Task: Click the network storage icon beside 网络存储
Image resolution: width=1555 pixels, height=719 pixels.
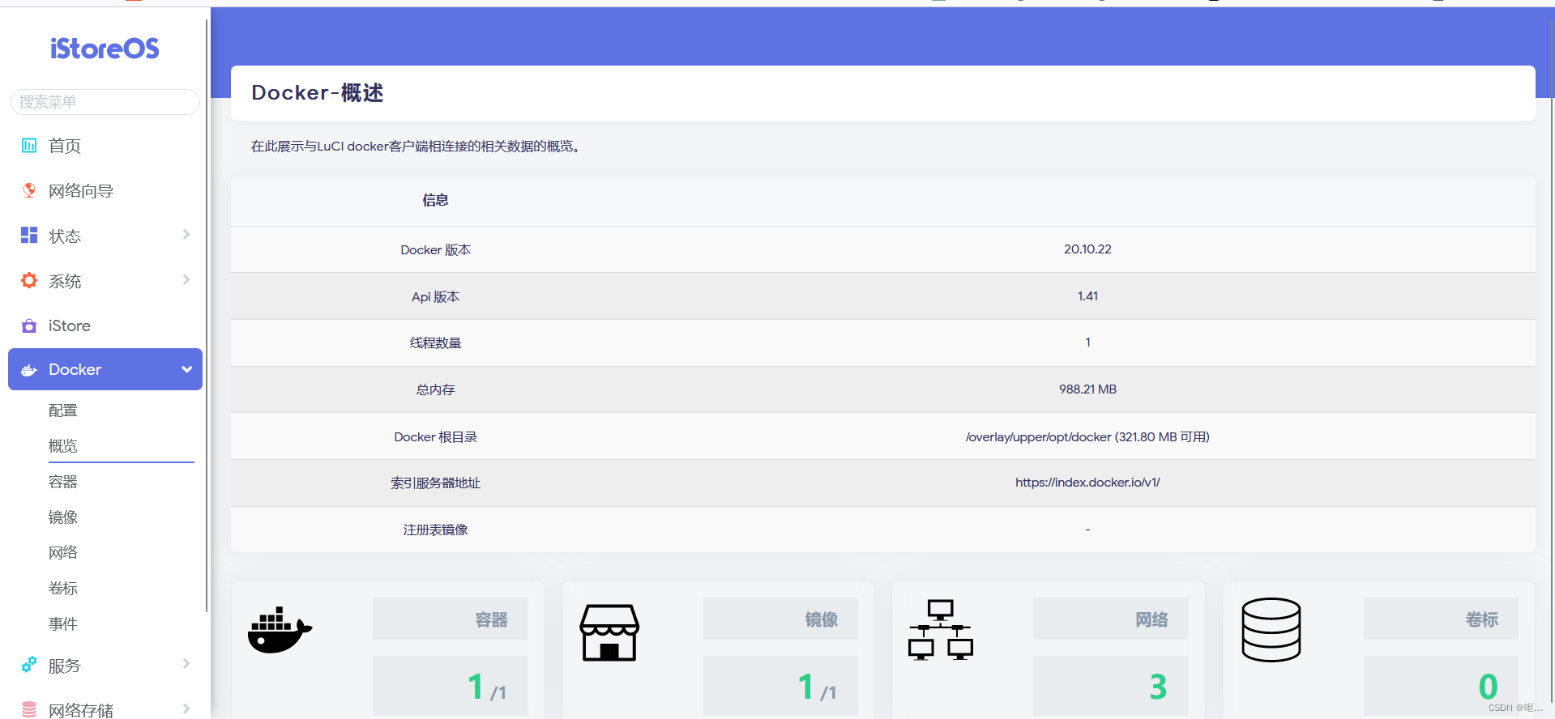Action: [29, 709]
